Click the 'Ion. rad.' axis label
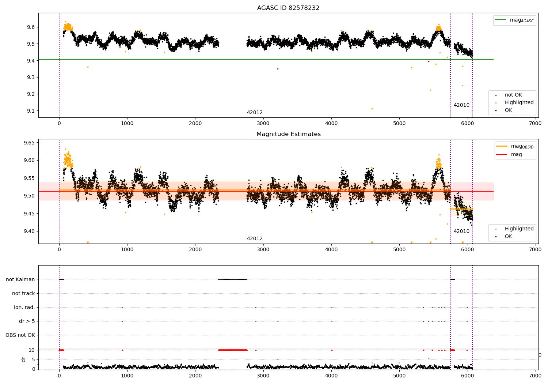Image resolution: width=548 pixels, height=384 pixels. (24, 307)
